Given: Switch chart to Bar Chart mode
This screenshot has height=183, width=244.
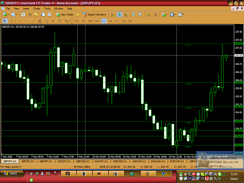Looking at the screenshot, I should click(x=112, y=14).
